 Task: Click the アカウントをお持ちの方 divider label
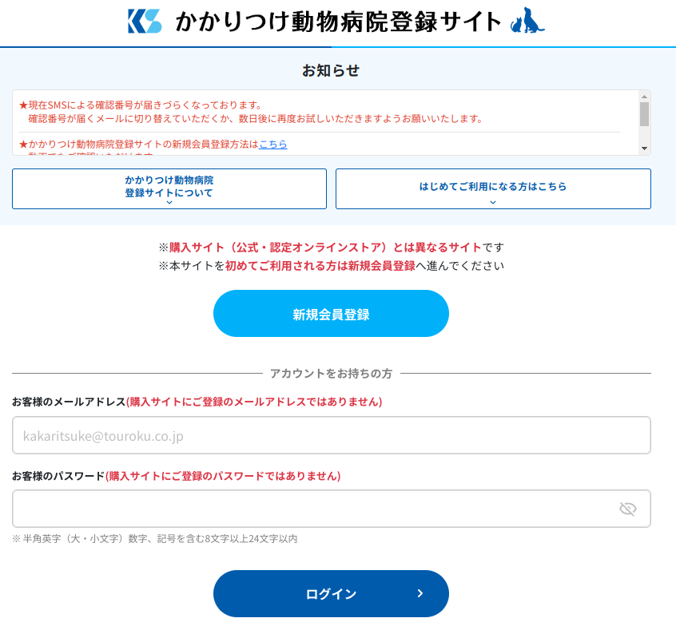point(331,373)
